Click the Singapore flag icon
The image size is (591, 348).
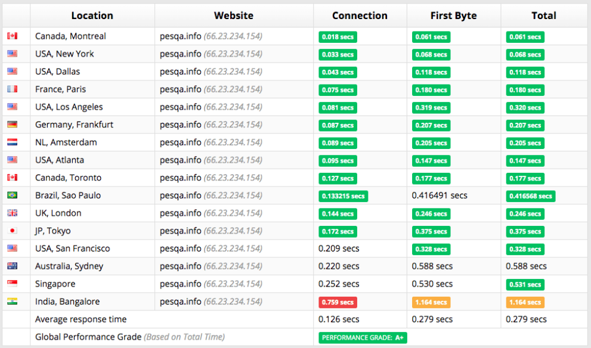point(12,284)
